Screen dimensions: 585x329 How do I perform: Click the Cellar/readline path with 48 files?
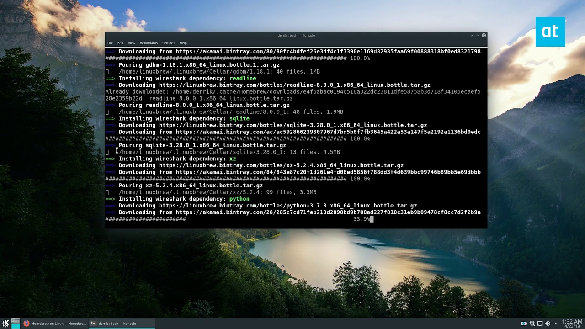231,112
